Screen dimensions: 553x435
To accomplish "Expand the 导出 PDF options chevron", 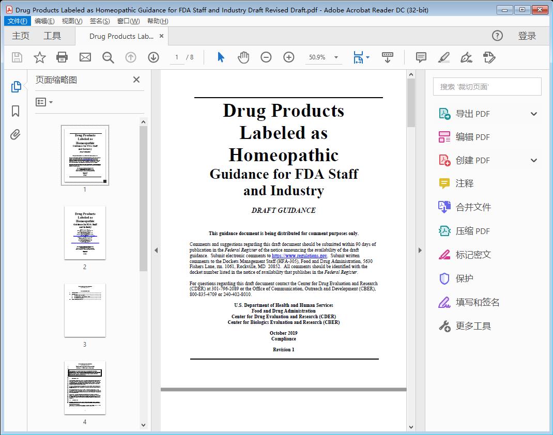I will 533,113.
